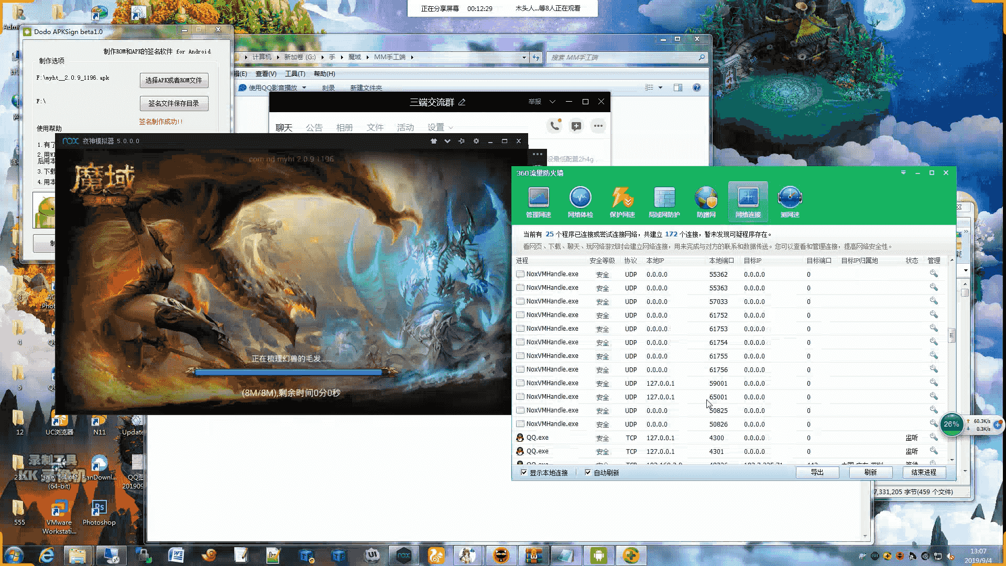Select 网络连接 in 360 toolbar

point(748,202)
